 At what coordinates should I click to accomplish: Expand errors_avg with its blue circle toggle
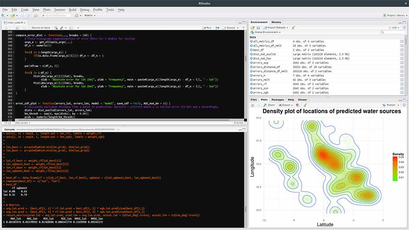[x=252, y=63]
